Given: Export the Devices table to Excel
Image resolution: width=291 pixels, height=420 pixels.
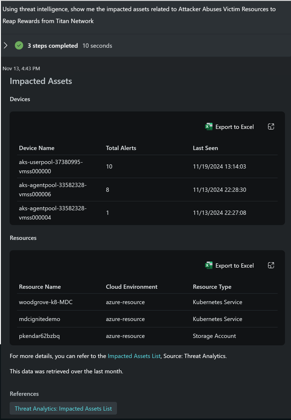Looking at the screenshot, I should (230, 127).
